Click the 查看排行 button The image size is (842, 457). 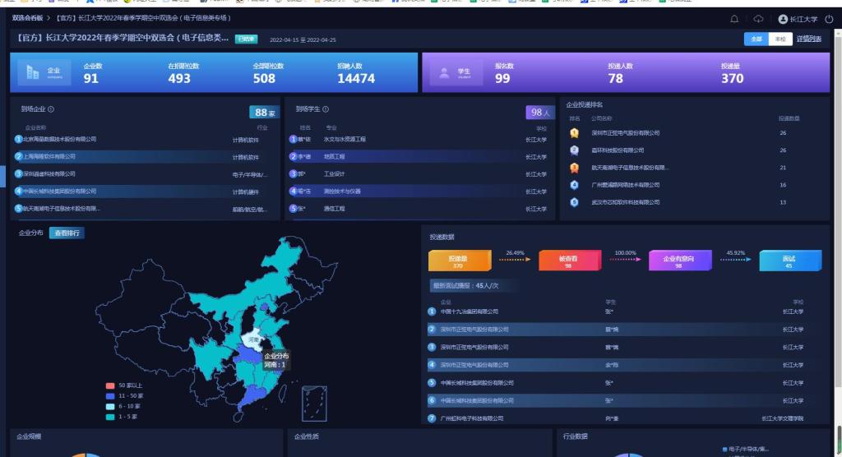[x=67, y=233]
